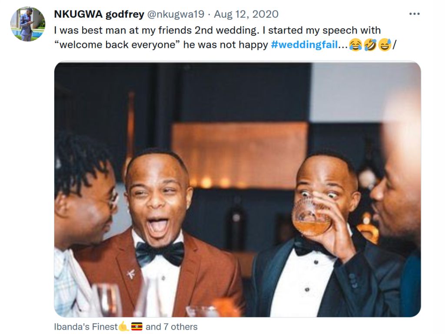Click the Uganda flag emoji in tags
Viewport: 445px width, 334px height.
(137, 327)
